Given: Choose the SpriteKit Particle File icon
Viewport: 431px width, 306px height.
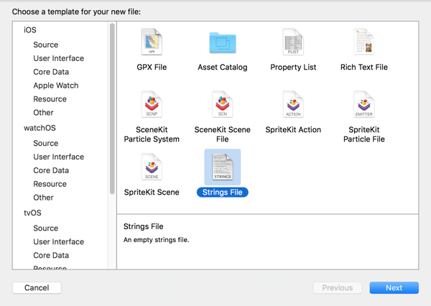Looking at the screenshot, I should click(363, 106).
